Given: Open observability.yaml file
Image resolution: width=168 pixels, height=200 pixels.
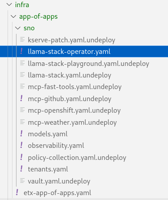Looking at the screenshot, I should click(x=56, y=146).
